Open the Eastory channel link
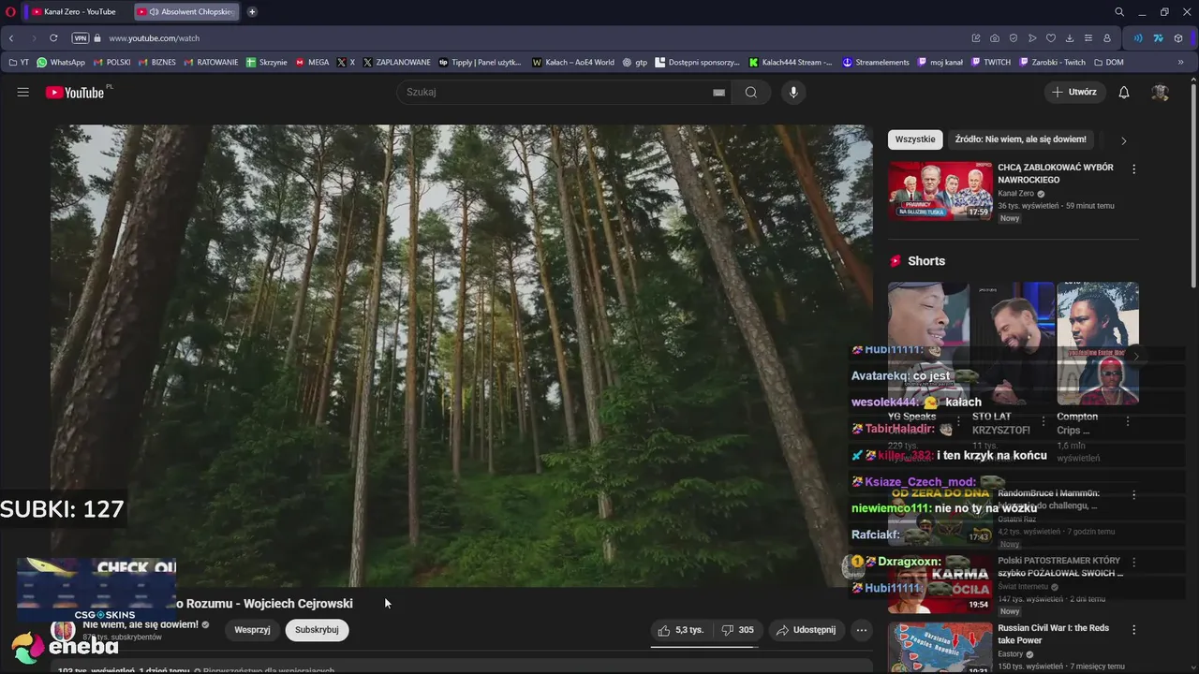Viewport: 1199px width, 674px height. pos(1010,654)
